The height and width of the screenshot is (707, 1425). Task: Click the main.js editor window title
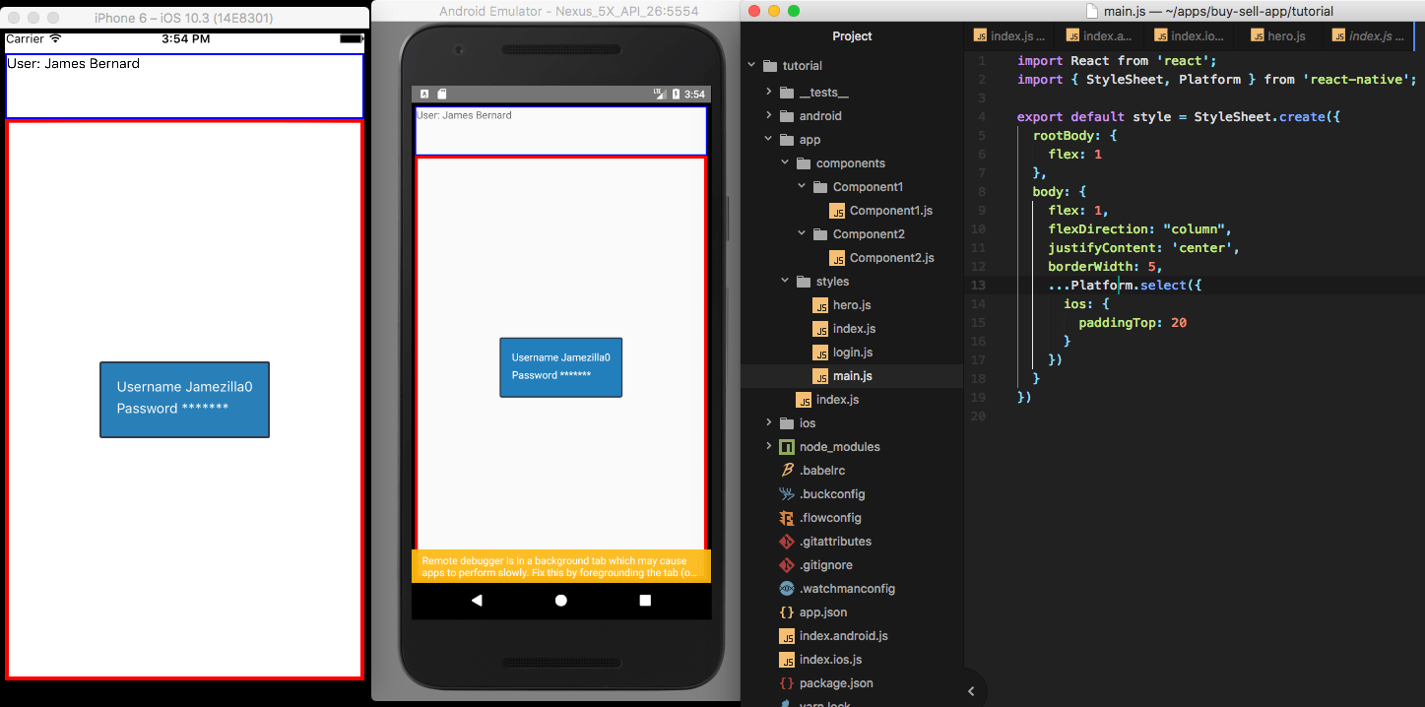click(1219, 12)
